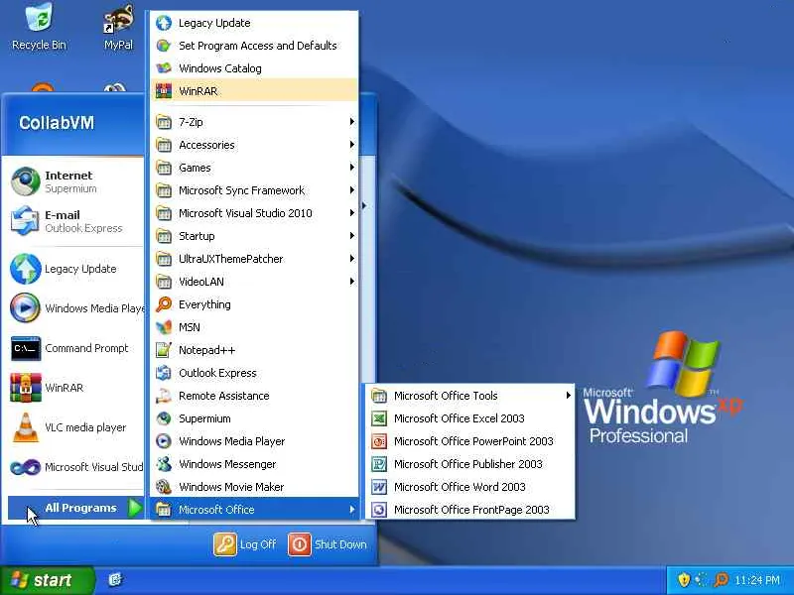Launch WinRAR from highlighted programs entry

pyautogui.click(x=254, y=91)
